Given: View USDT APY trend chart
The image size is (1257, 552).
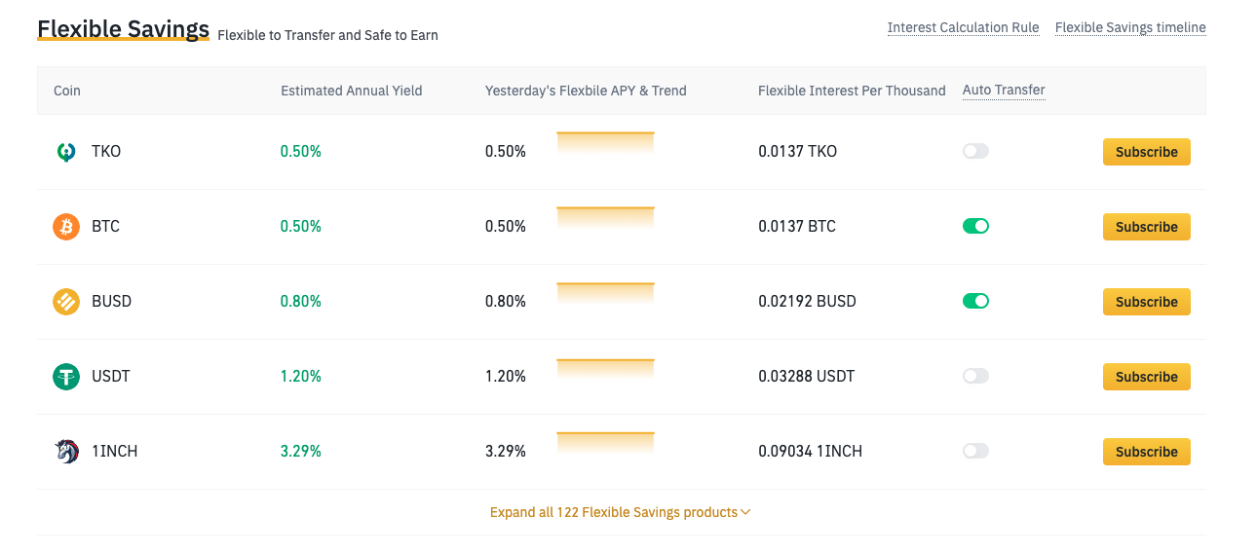Looking at the screenshot, I should click(x=605, y=368).
